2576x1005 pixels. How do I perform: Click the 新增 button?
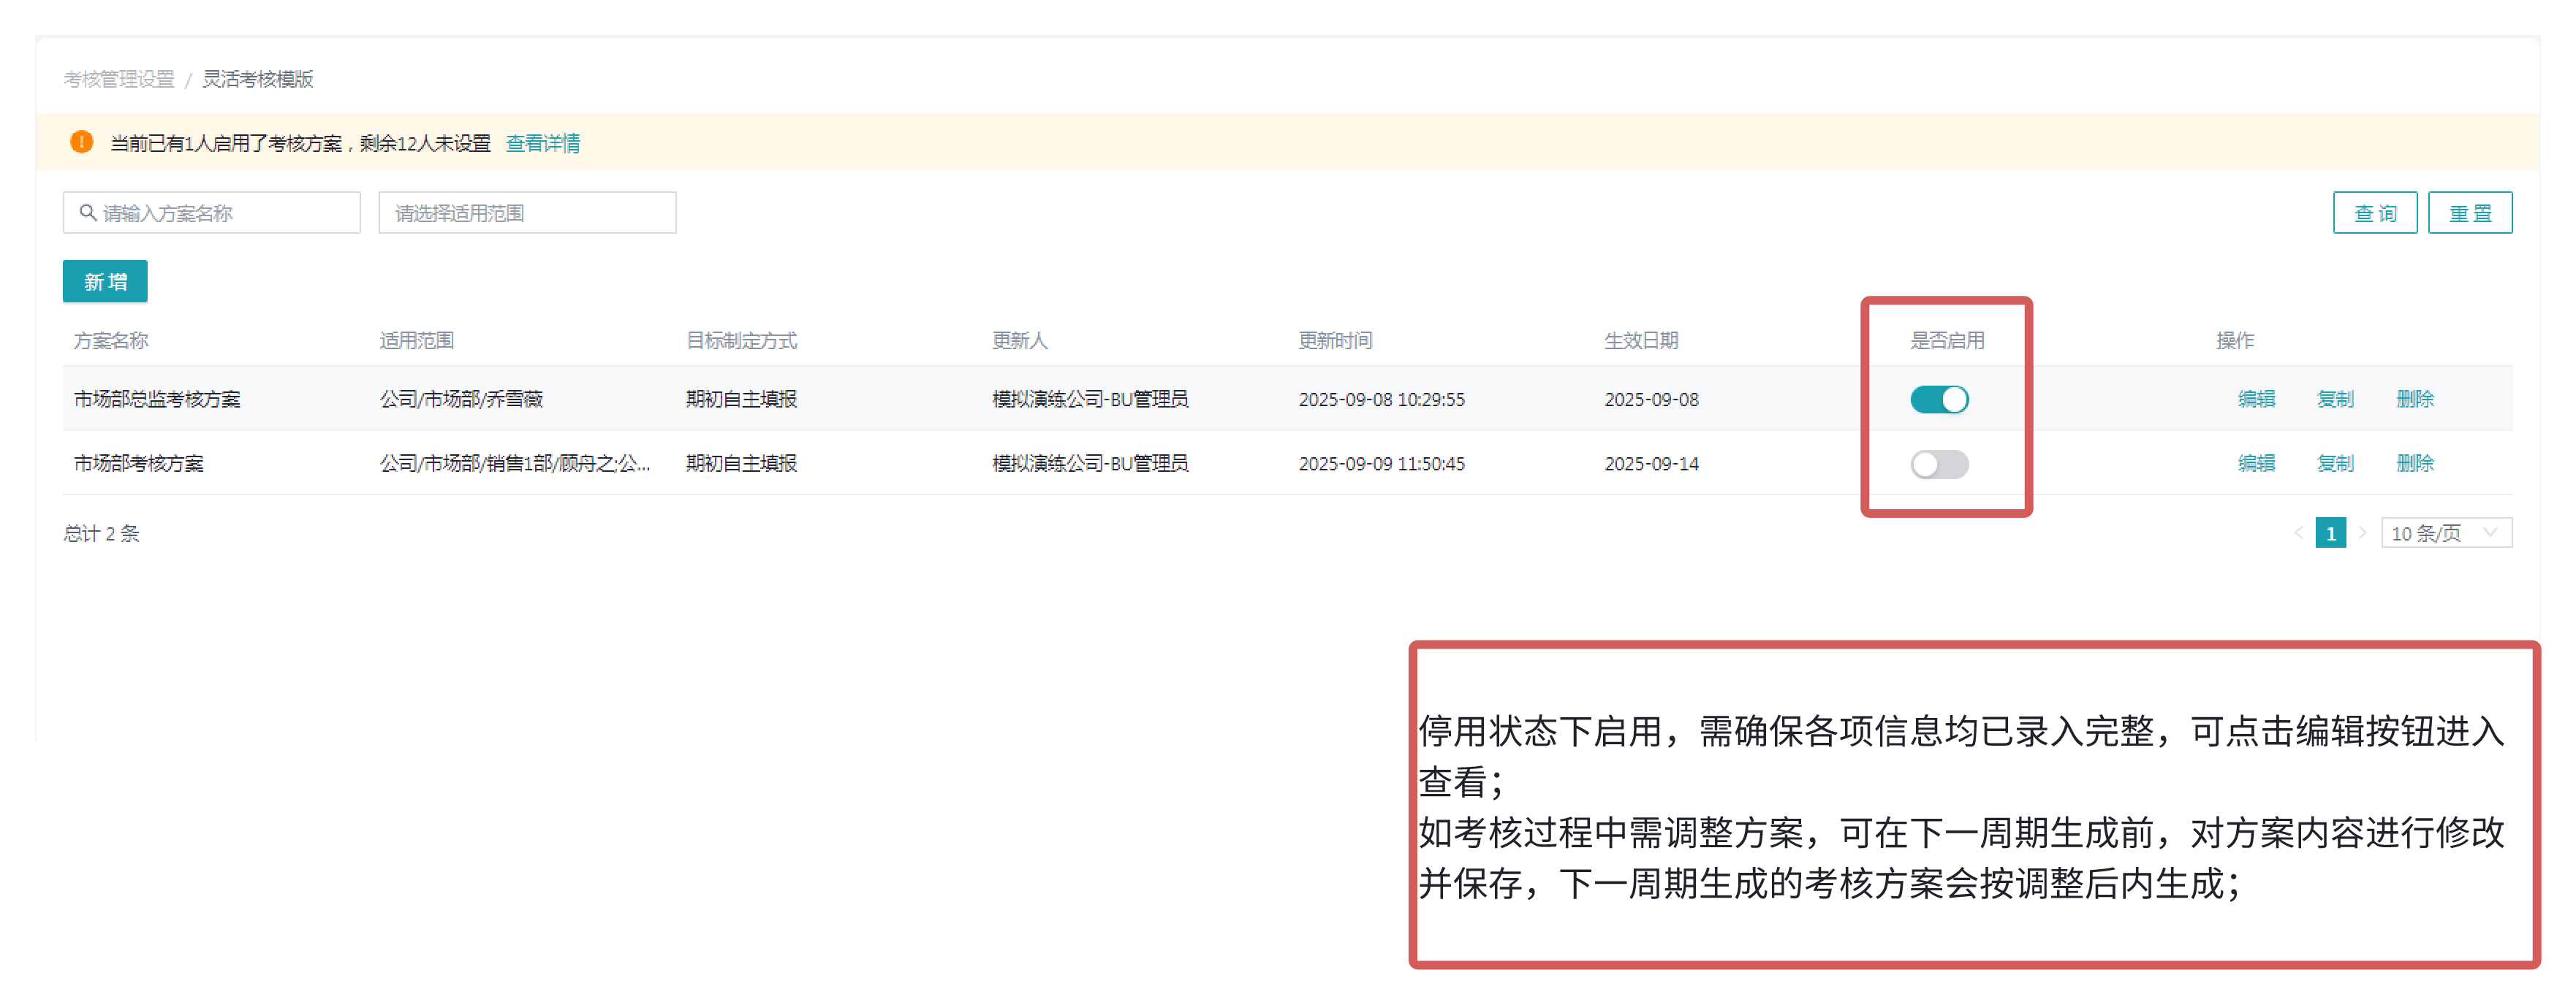(105, 282)
